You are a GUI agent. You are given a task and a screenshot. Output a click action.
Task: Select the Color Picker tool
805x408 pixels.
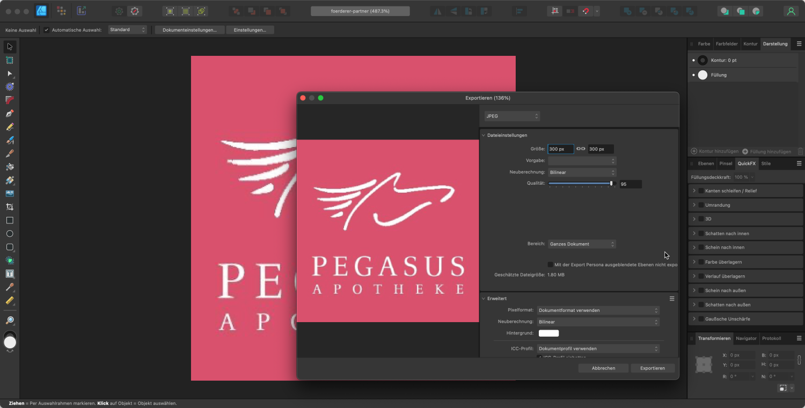click(x=10, y=287)
